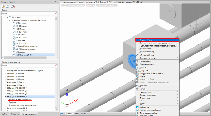
Task: Clear the Проект search field
Action: coord(56,13)
